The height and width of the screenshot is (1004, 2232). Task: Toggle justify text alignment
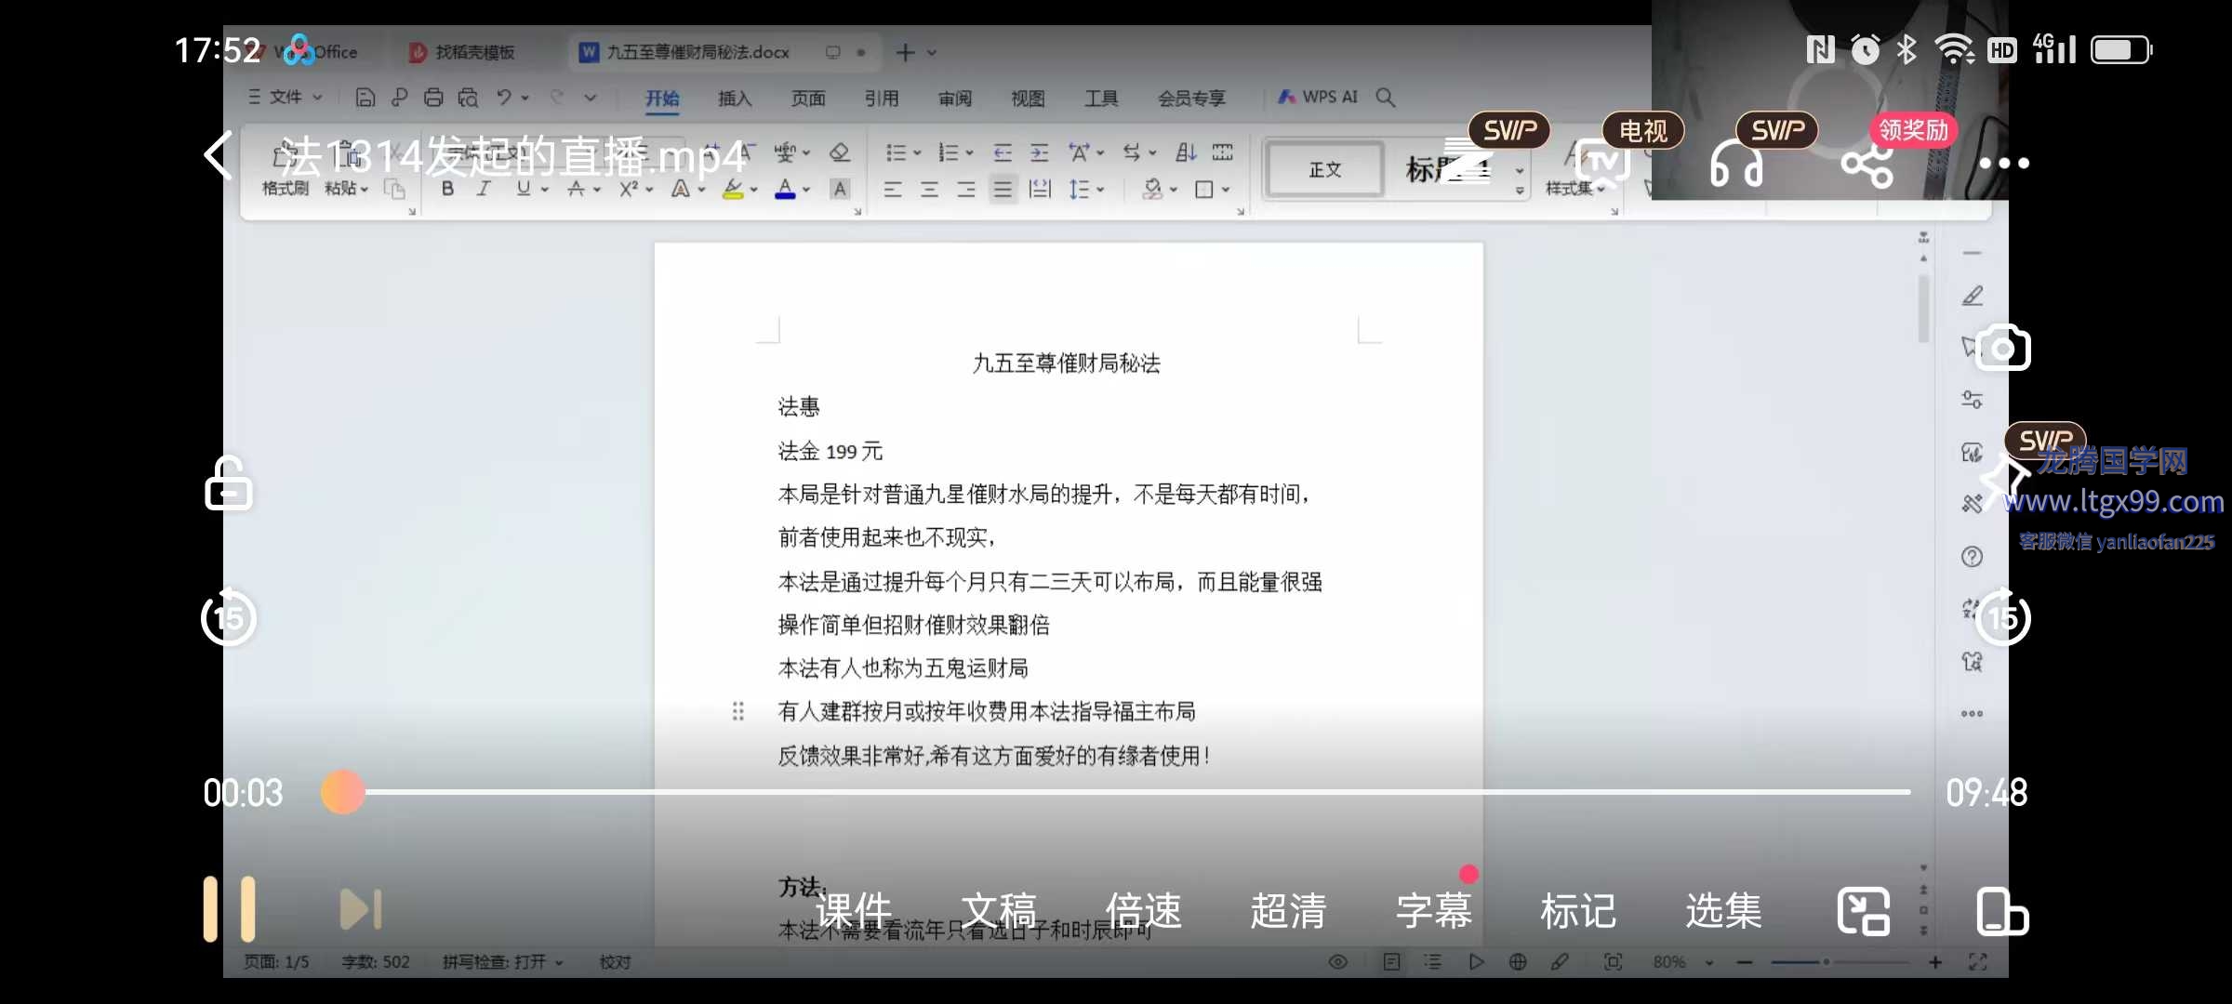tap(1003, 190)
